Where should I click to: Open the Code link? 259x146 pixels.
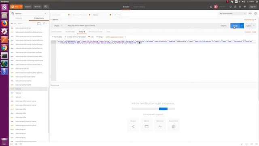click(254, 32)
